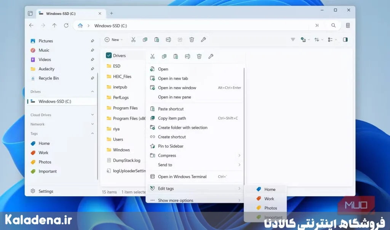390x230 pixels.
Task: Select Show more options
Action: pos(195,200)
